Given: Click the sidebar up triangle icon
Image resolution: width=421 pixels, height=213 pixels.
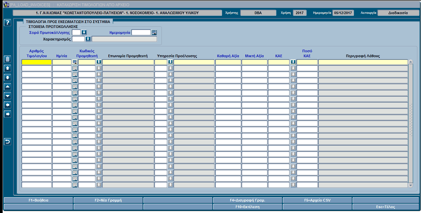Looking at the screenshot, I should (x=7, y=87).
